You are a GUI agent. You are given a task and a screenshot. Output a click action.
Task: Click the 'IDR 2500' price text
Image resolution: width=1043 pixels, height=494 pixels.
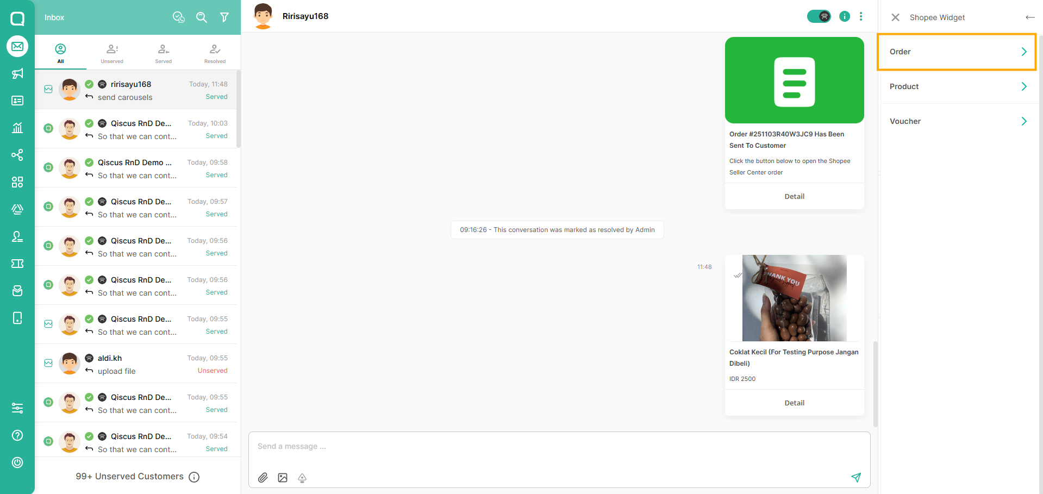742,379
